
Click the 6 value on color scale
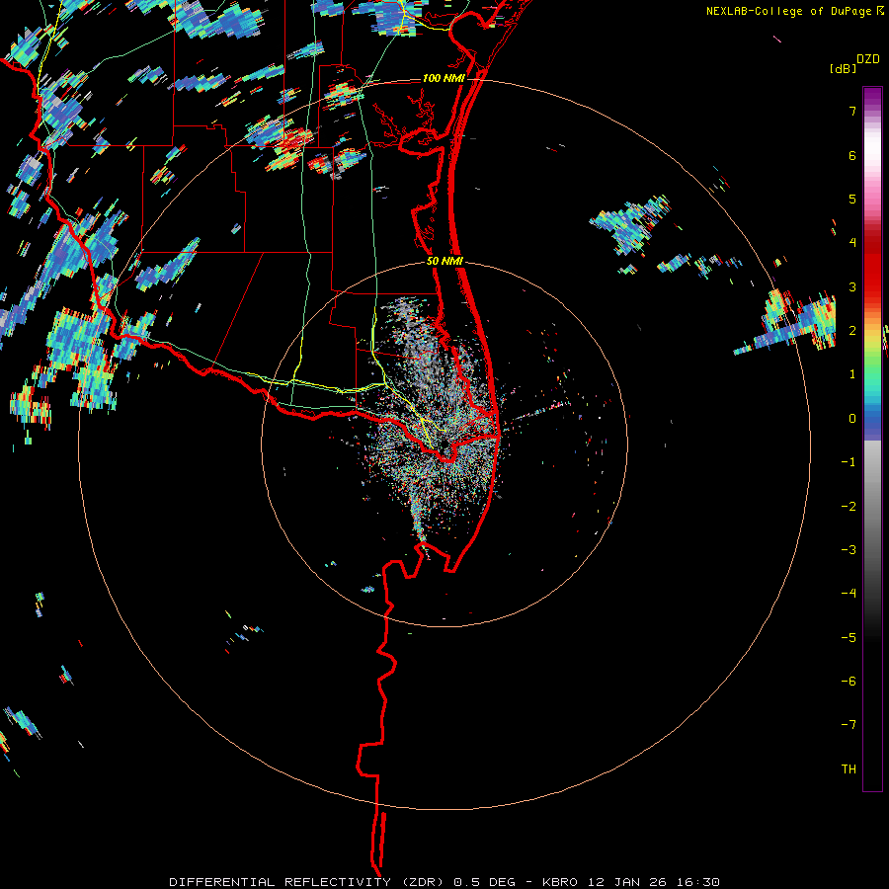coord(852,155)
